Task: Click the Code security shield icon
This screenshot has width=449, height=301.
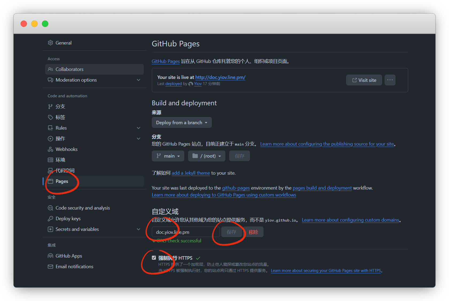Action: [50, 208]
